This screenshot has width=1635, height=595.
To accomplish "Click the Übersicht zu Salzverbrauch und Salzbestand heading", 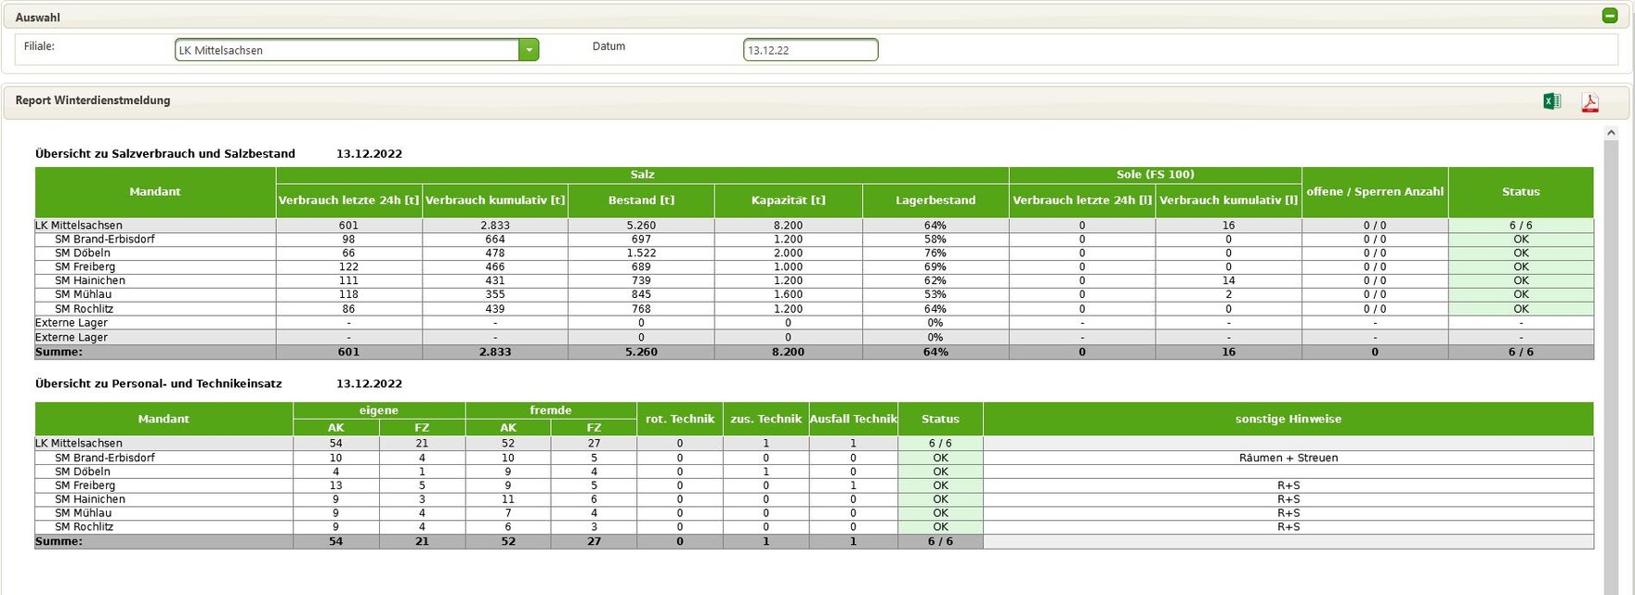I will pos(165,154).
